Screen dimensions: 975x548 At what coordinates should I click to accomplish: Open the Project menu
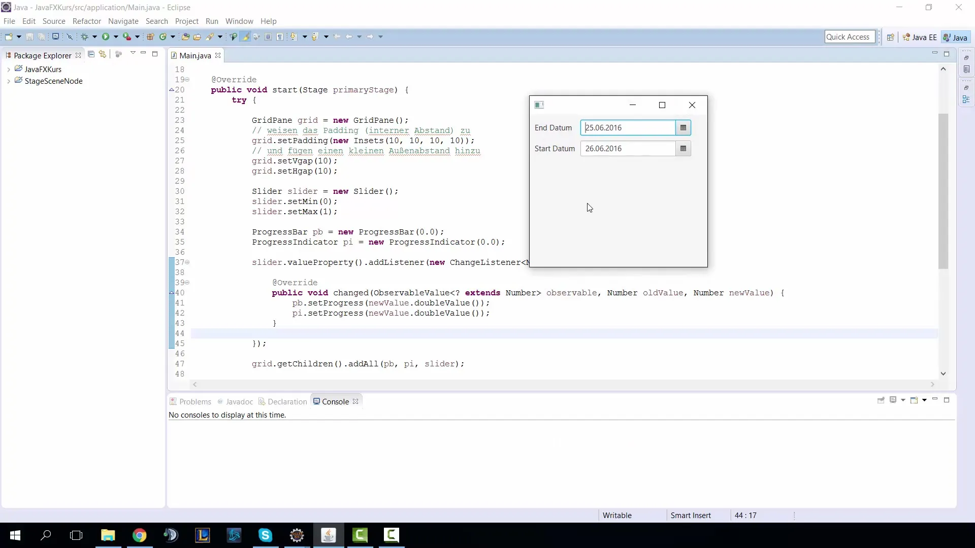point(186,21)
